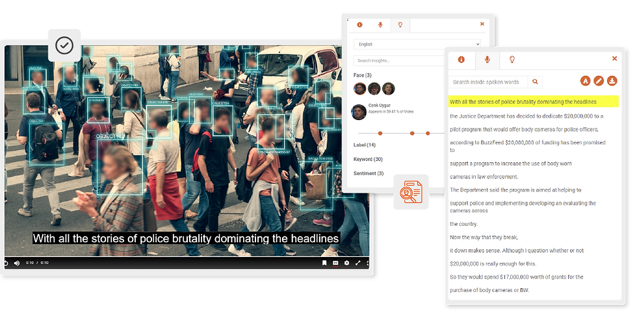
Task: Expand the Keyword (30) section
Action: (368, 159)
